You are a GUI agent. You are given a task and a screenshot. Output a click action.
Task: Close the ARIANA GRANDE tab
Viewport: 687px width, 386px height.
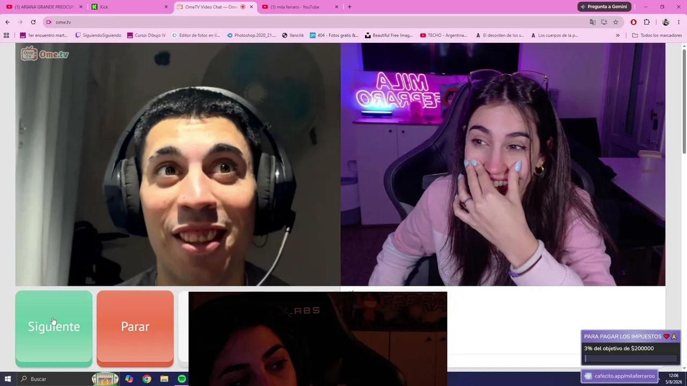81,7
